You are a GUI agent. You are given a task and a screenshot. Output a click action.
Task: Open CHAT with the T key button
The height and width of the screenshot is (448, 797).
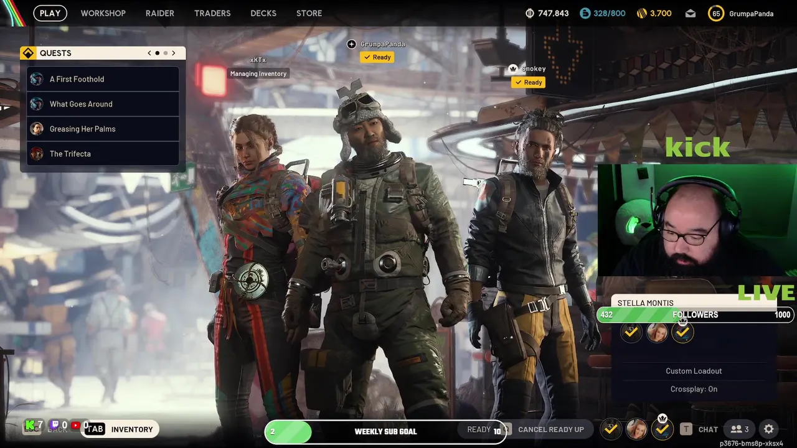point(699,429)
